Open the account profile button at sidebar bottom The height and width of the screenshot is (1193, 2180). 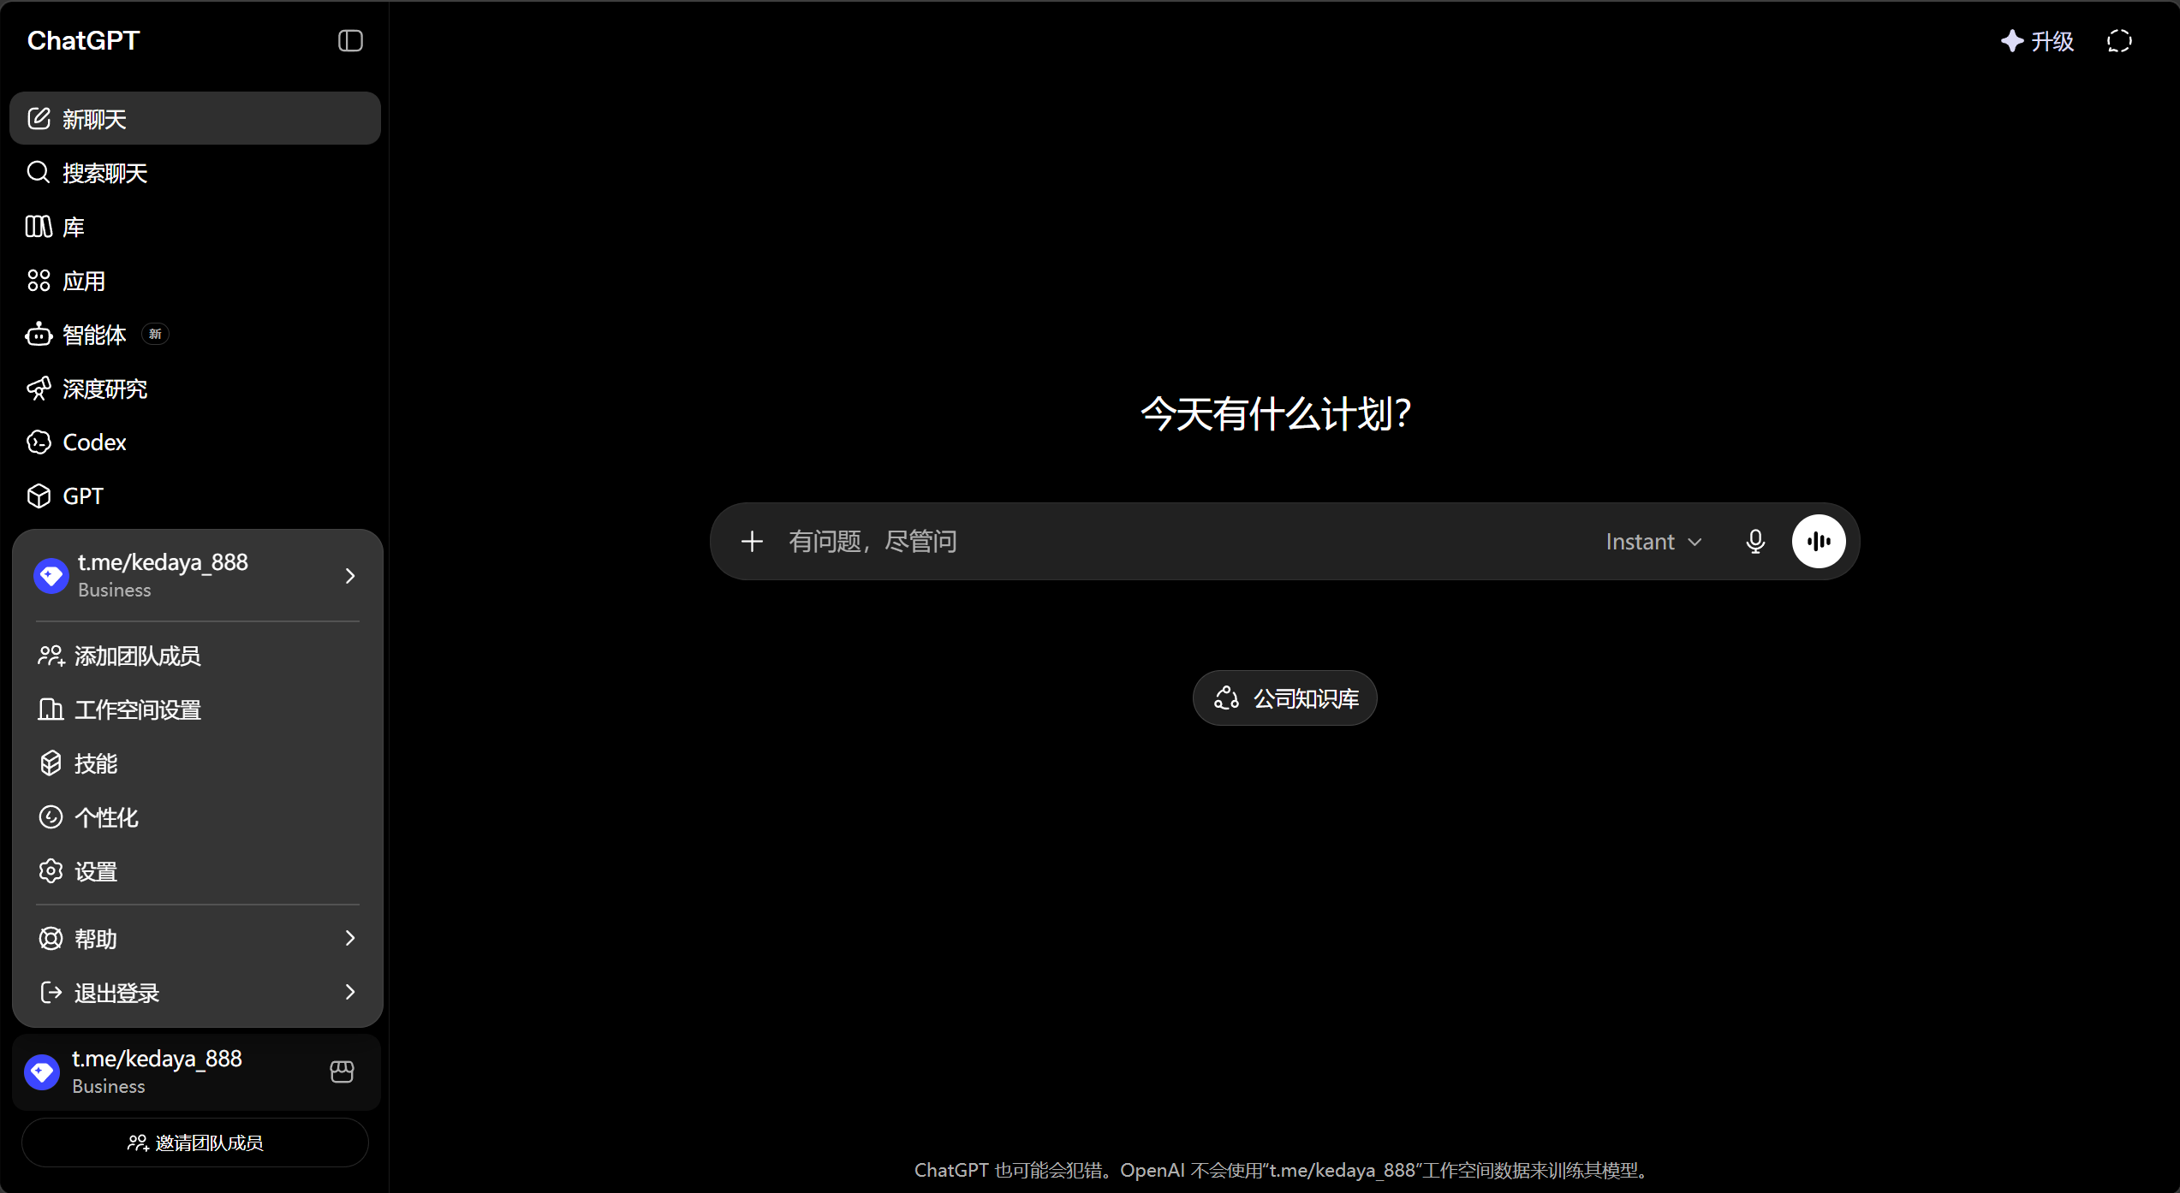196,1072
